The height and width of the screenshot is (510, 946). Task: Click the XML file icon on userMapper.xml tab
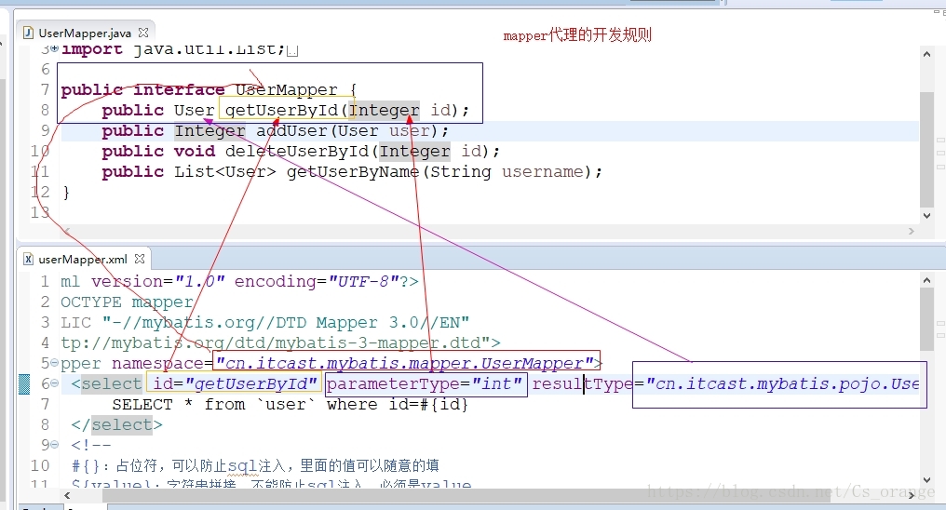(x=28, y=260)
